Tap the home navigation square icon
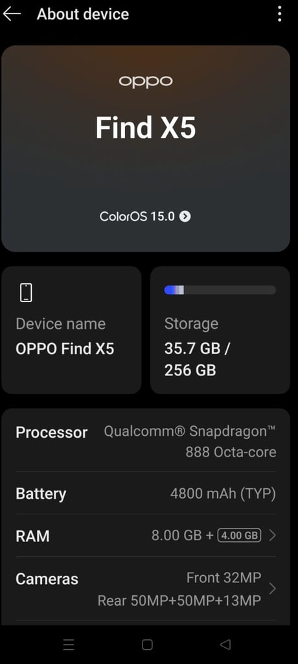Screen dimensions: 298x664 (x=147, y=645)
